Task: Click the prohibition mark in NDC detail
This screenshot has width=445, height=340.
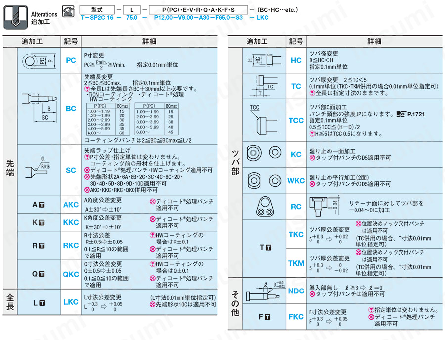Action: point(312,294)
